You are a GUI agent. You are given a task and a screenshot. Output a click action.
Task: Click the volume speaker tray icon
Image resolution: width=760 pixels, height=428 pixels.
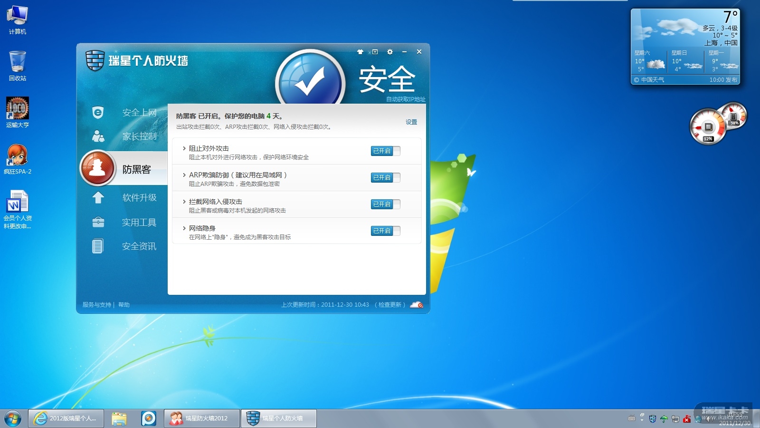[x=709, y=418]
